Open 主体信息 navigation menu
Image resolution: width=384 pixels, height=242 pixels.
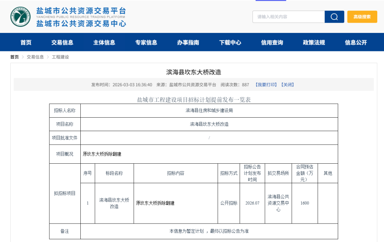(x=104, y=43)
